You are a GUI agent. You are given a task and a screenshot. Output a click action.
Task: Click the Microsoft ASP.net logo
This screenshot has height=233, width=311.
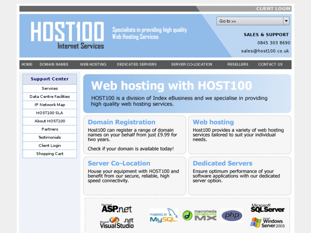[x=117, y=208]
